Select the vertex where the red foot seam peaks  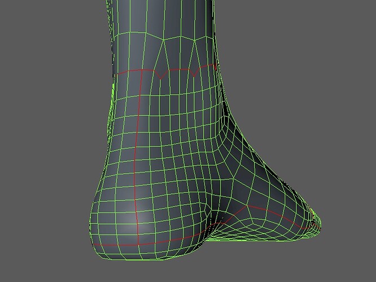pos(247,205)
